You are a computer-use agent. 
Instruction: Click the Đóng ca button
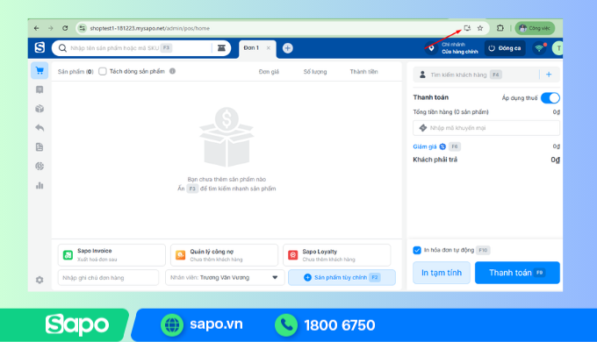(505, 48)
